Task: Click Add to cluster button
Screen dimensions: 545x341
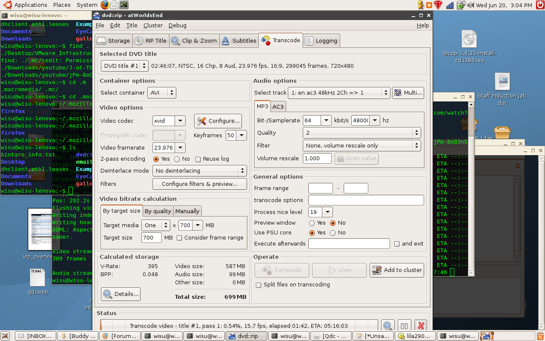Action: click(397, 270)
